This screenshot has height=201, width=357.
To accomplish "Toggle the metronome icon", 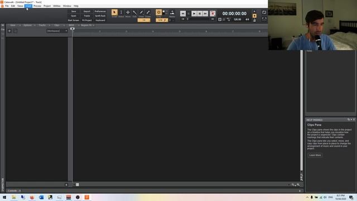I will point(254,20).
